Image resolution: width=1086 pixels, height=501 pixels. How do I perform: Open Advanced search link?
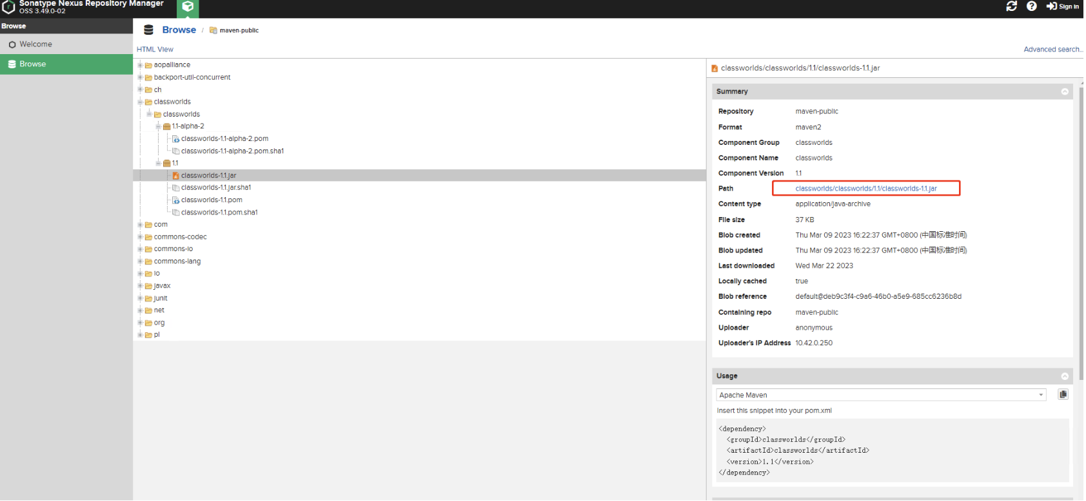[1053, 50]
